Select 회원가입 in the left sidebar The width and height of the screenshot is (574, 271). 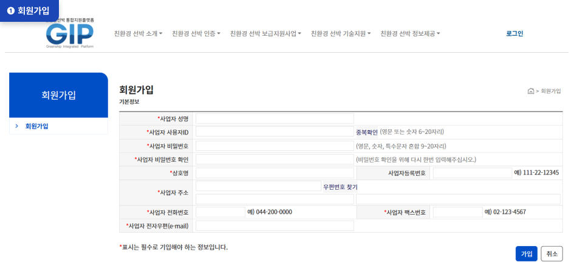[36, 126]
